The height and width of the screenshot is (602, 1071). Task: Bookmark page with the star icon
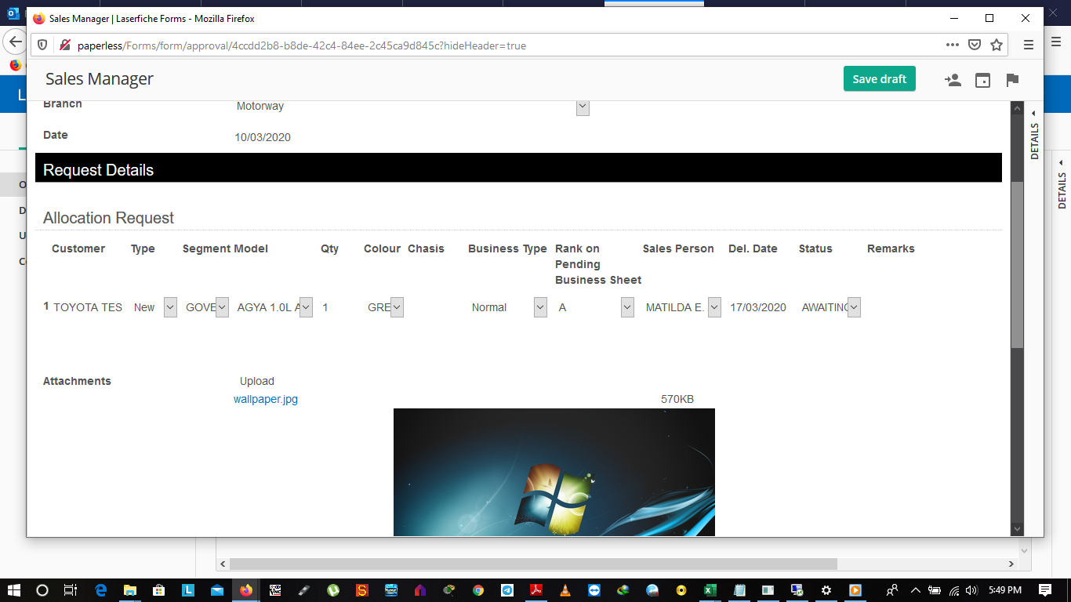[x=997, y=45]
